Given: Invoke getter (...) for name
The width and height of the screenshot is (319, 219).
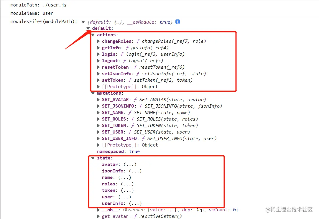Looking at the screenshot, I should (124, 177).
